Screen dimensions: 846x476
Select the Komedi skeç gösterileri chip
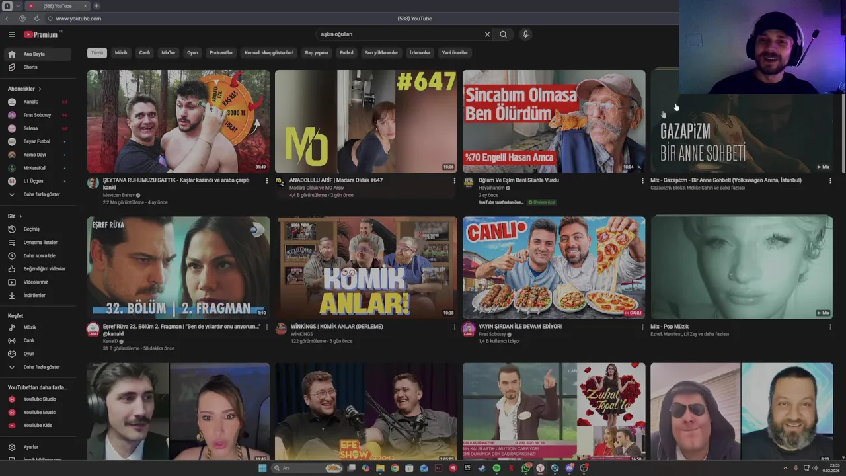[x=269, y=52]
